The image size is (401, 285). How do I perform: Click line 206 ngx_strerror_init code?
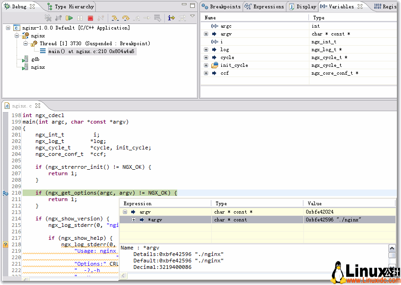point(93,167)
